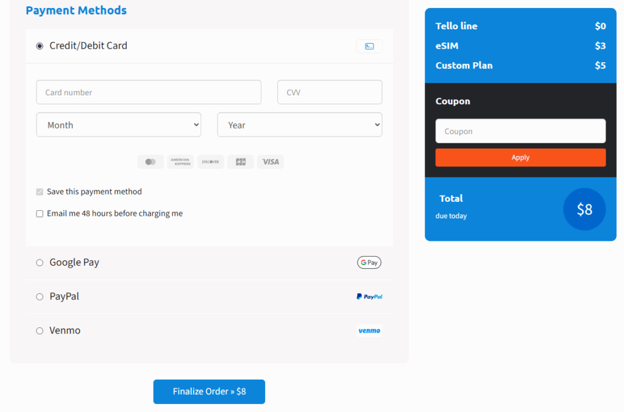Click the Google Pay logo
This screenshot has width=624, height=412.
[x=369, y=263]
